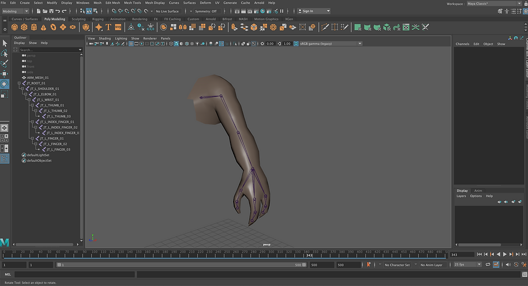Click Layers in the layer editor
Viewport: 528px width, 286px height.
(x=461, y=196)
